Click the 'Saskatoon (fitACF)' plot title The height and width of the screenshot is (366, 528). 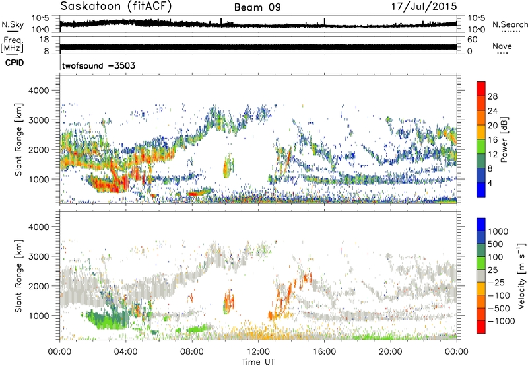[116, 7]
